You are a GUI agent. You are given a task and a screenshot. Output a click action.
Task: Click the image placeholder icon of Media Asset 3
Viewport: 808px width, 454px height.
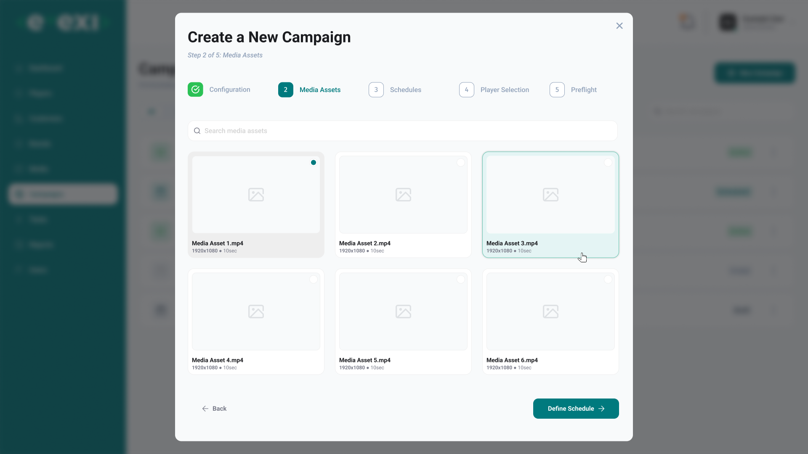pos(550,195)
